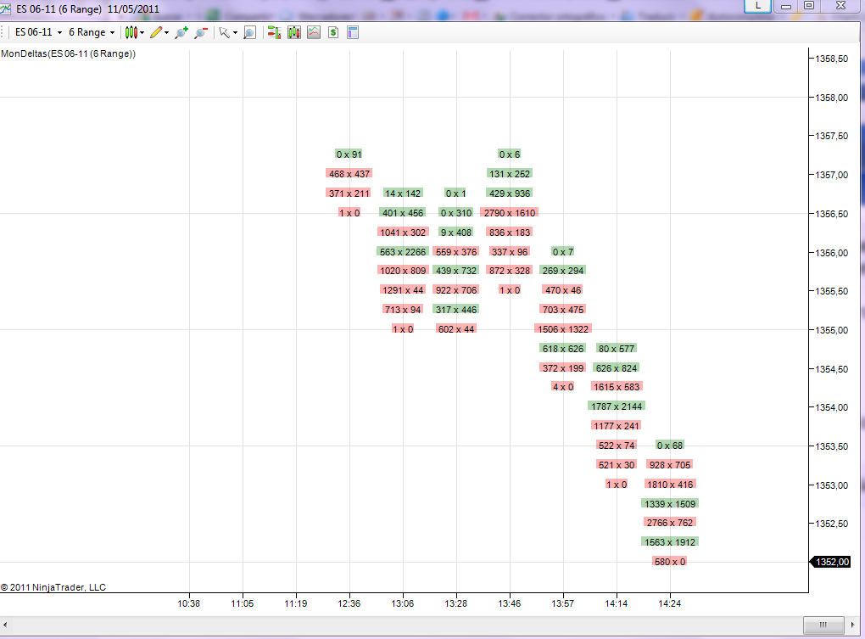Open the Strategies dollar sign icon

333,32
